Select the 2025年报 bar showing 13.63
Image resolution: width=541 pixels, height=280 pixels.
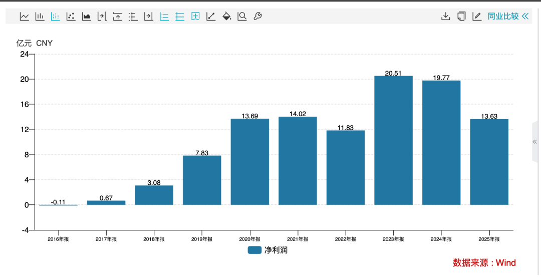(489, 162)
